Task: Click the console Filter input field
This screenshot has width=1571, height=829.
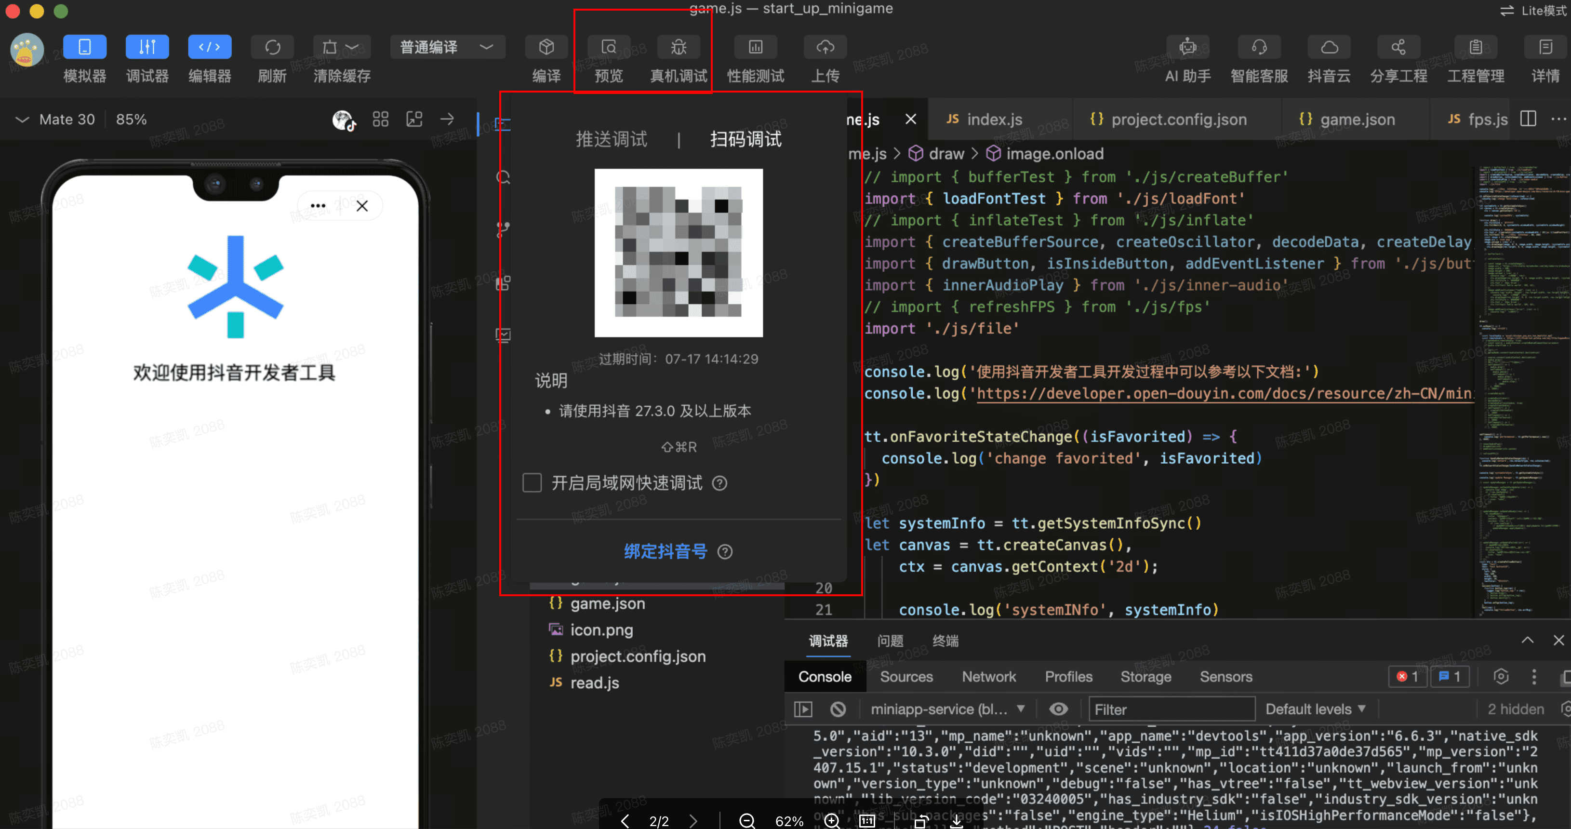Action: pyautogui.click(x=1172, y=709)
